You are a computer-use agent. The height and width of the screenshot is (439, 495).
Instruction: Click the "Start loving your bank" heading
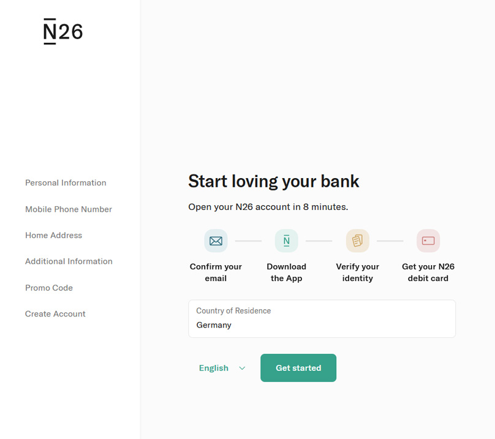tap(274, 181)
